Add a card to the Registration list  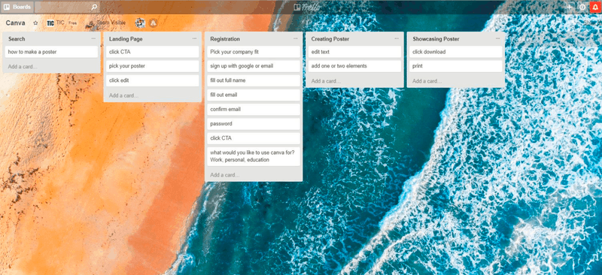coord(224,175)
